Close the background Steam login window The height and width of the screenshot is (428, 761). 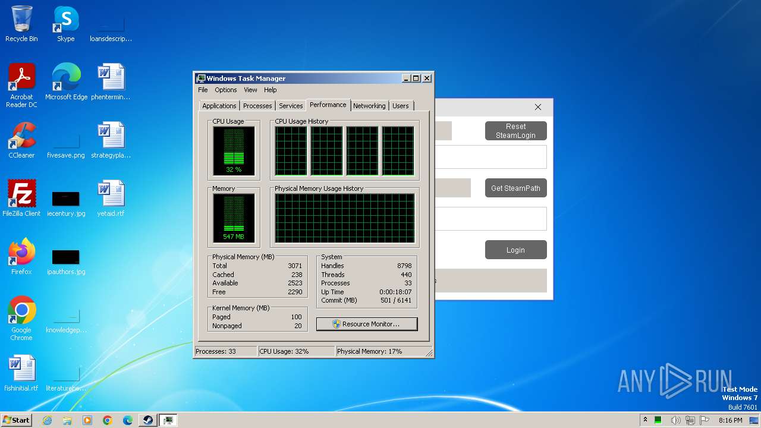[x=538, y=107]
